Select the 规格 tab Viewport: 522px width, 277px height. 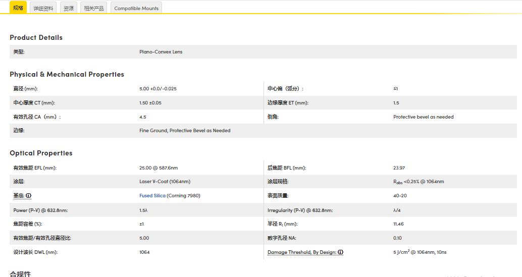(x=18, y=8)
